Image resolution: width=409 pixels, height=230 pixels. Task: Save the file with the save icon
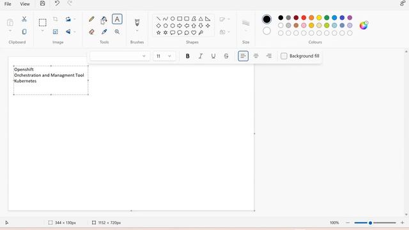pyautogui.click(x=43, y=3)
